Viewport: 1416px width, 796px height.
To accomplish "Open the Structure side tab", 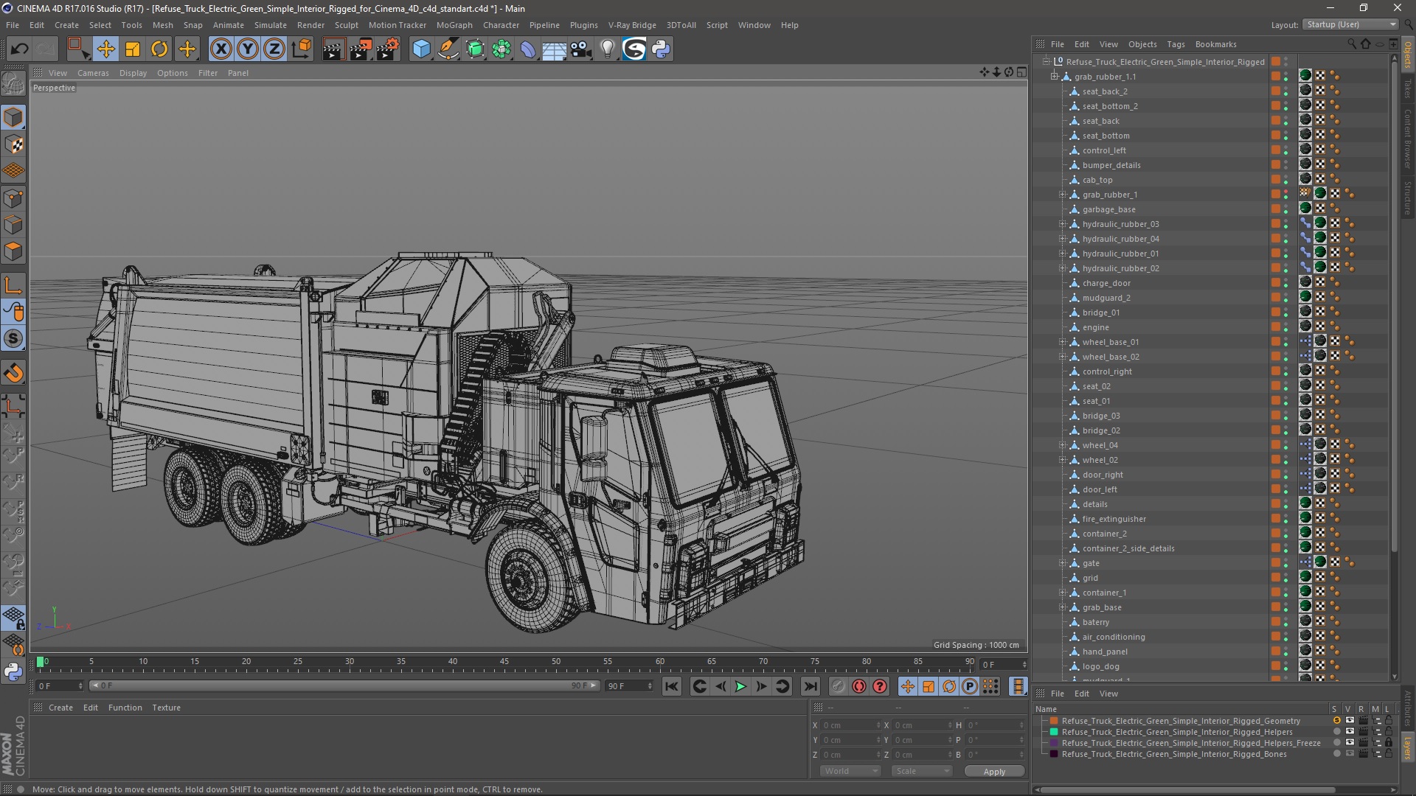I will coord(1407,198).
